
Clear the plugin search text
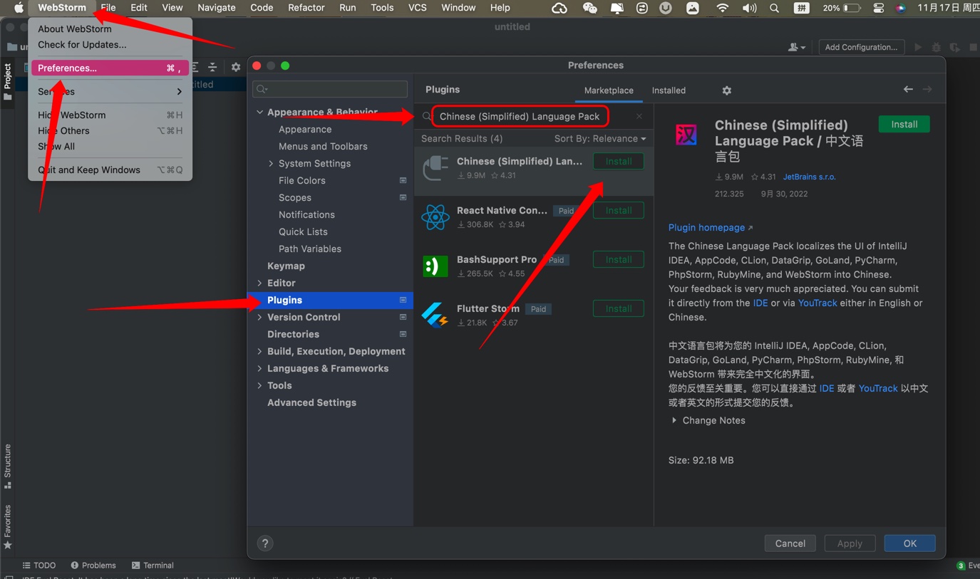[x=639, y=116]
